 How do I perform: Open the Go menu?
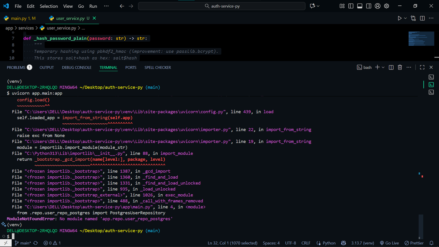click(x=81, y=6)
